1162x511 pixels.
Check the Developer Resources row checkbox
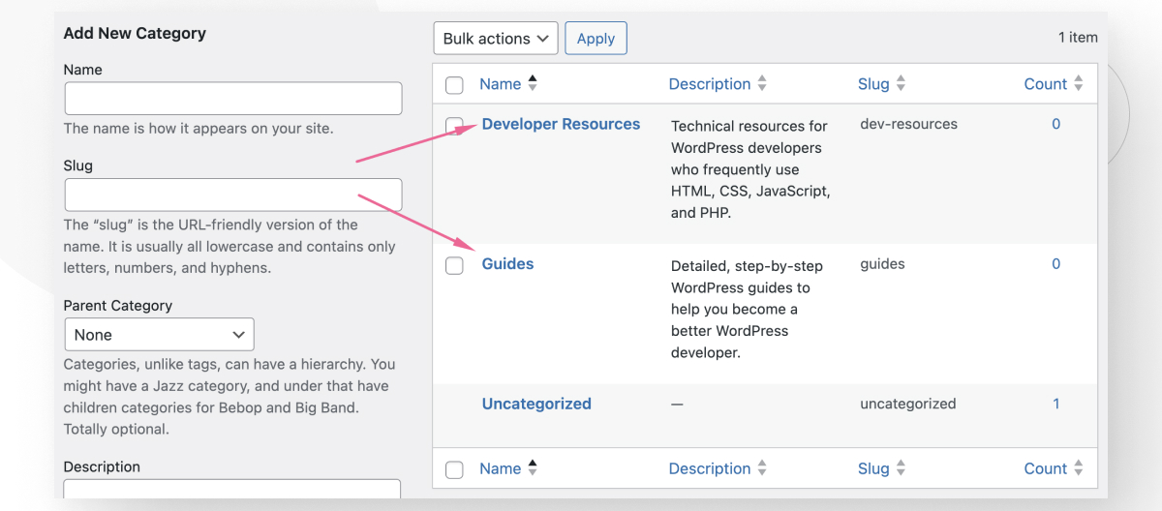(x=454, y=126)
